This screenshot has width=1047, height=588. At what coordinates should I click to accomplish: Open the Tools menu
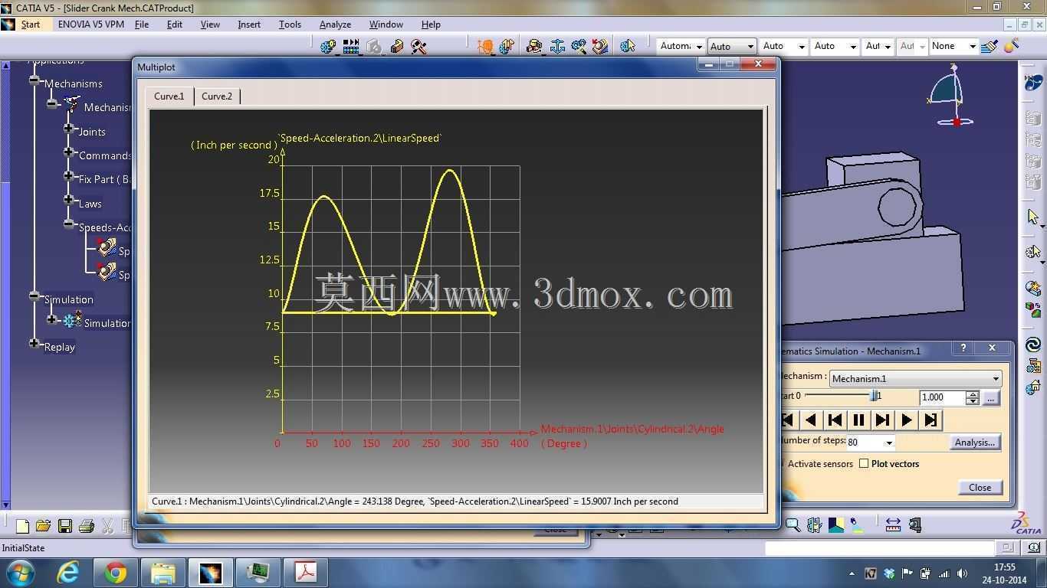(x=290, y=24)
